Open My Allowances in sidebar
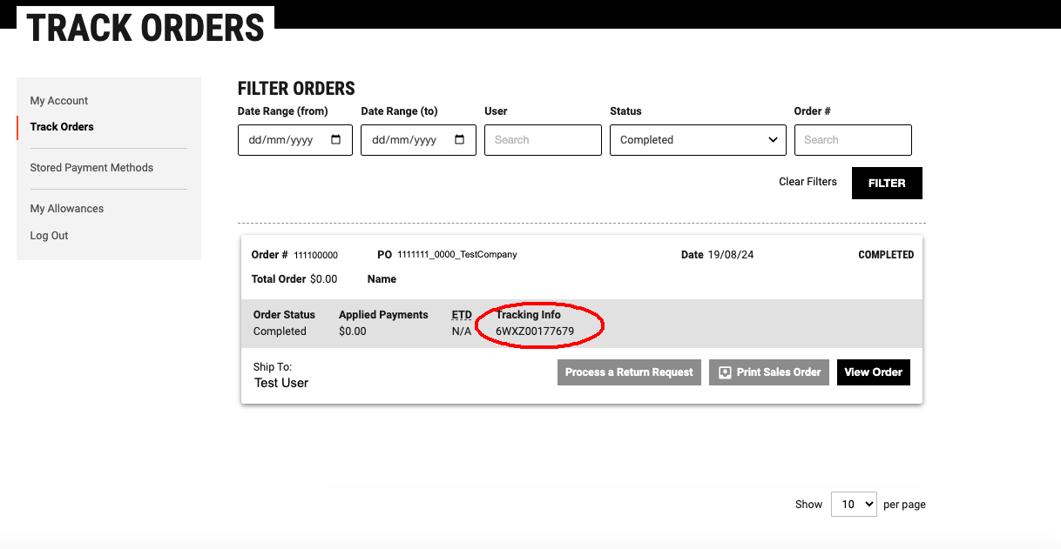 point(67,209)
